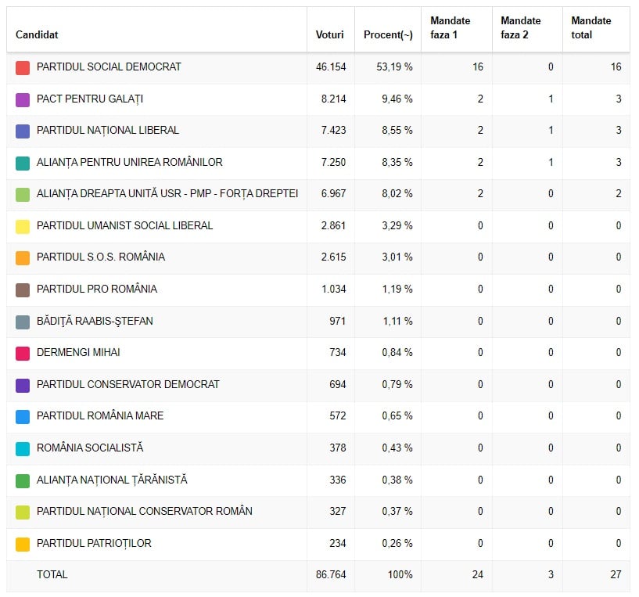The width and height of the screenshot is (639, 597).
Task: Click the TOTAL row label
Action: pos(52,574)
